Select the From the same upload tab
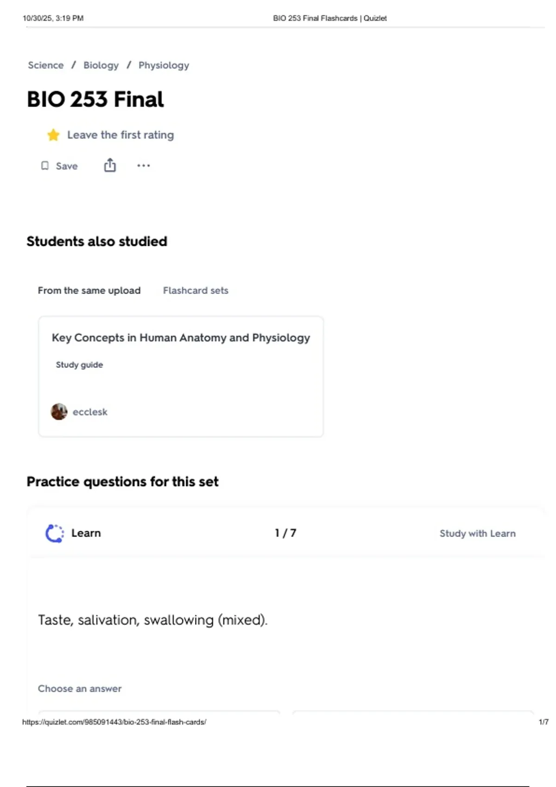556x787 pixels. [x=89, y=290]
